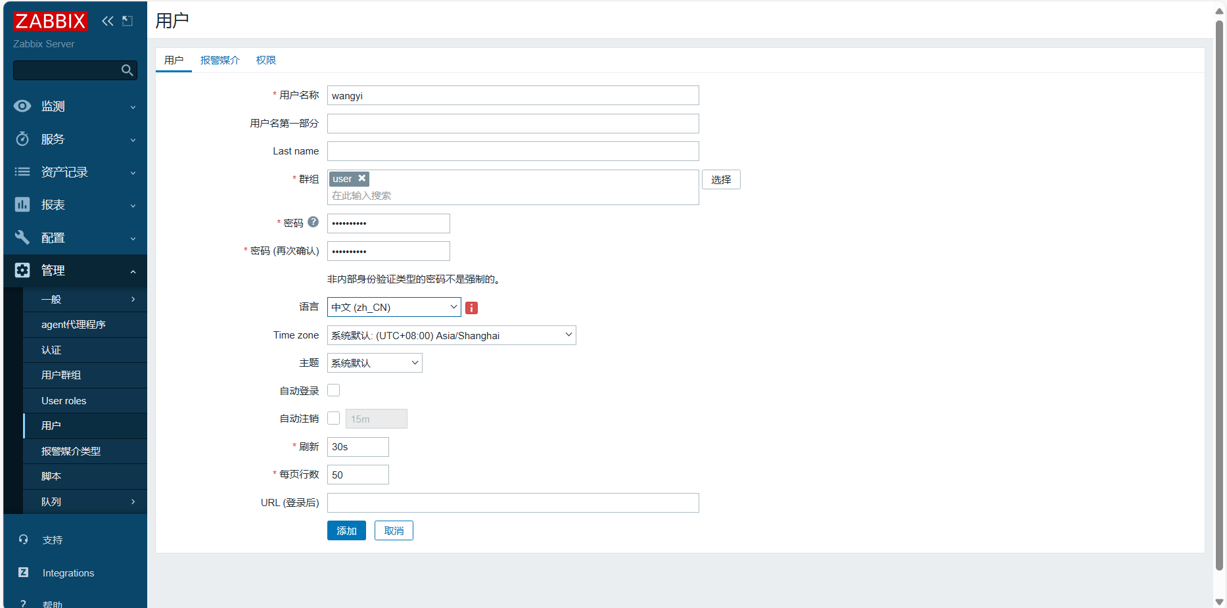Expand the 配置 menu section
1227x608 pixels.
click(x=76, y=238)
